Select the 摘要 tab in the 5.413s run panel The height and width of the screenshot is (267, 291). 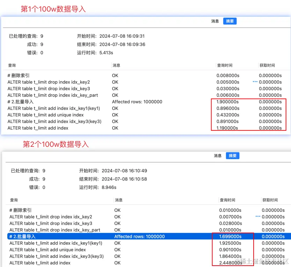(x=230, y=21)
